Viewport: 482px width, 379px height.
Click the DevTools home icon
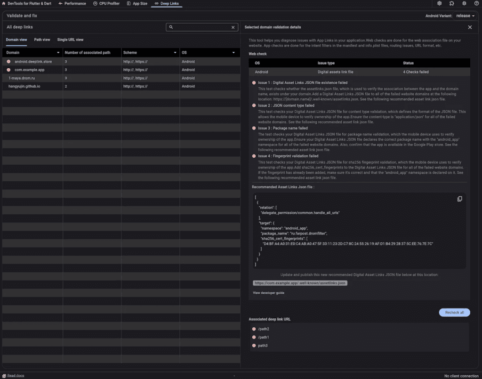(4, 3)
